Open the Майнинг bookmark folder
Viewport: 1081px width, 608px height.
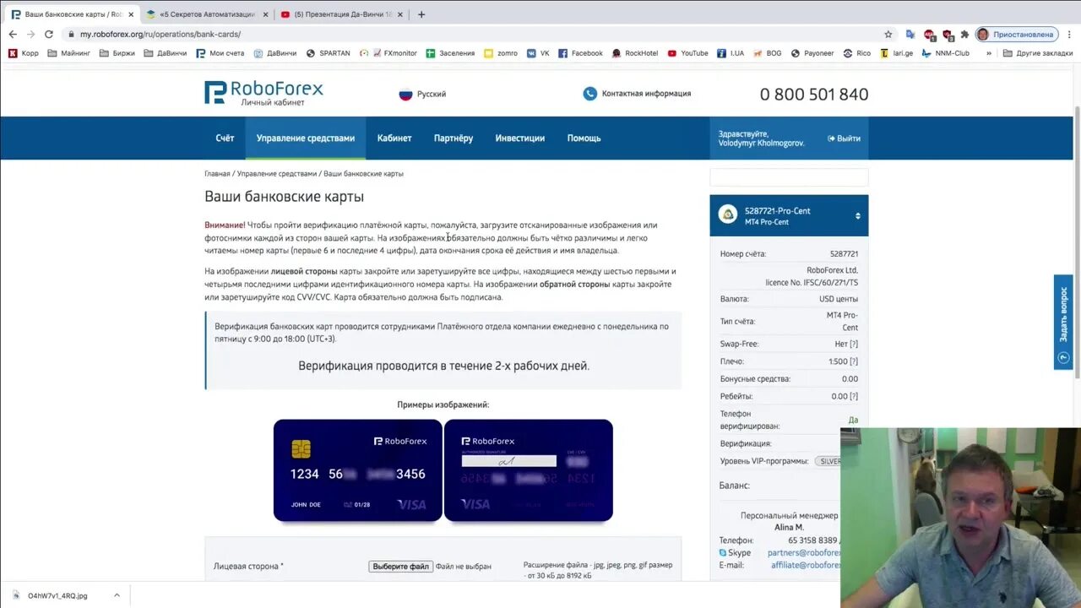click(69, 53)
